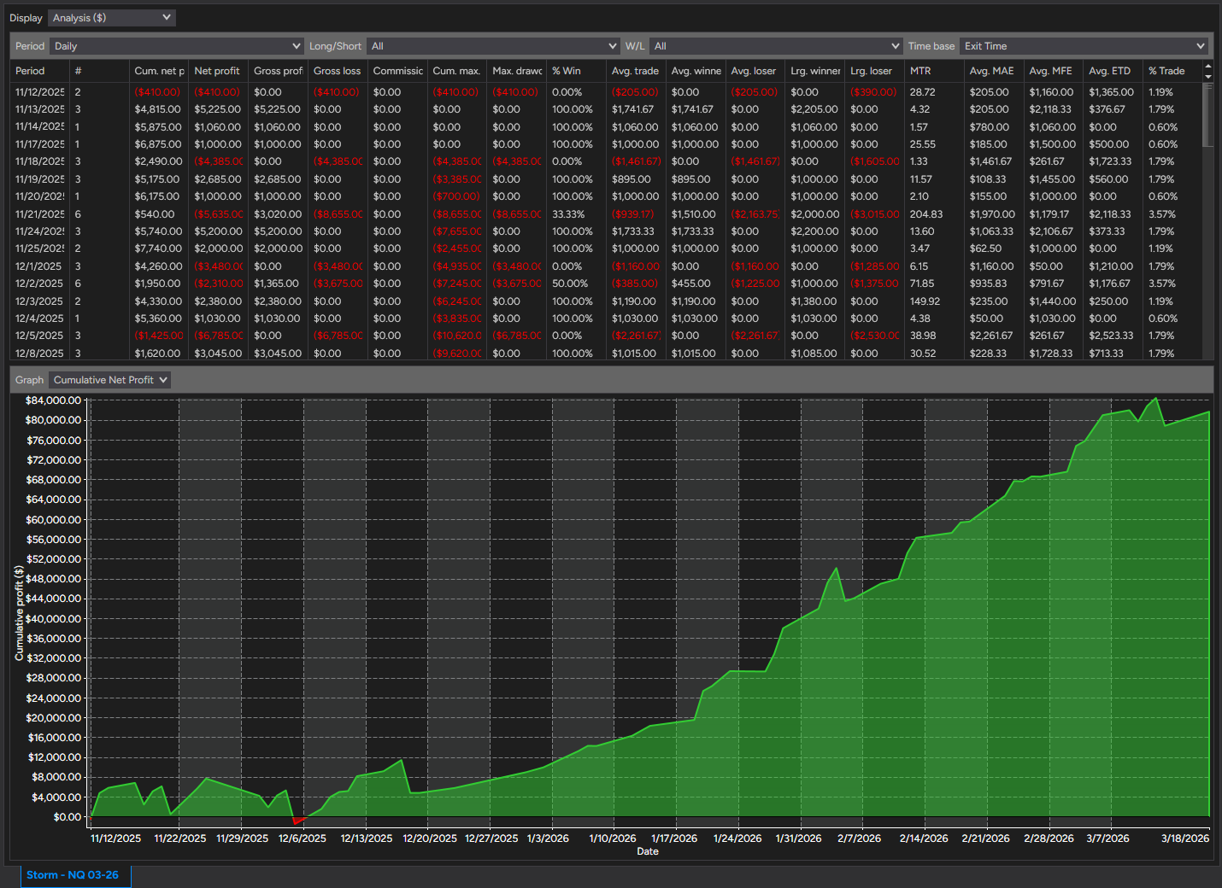Viewport: 1222px width, 888px height.
Task: Click the ($5,635.00) net profit cell
Action: (x=218, y=214)
